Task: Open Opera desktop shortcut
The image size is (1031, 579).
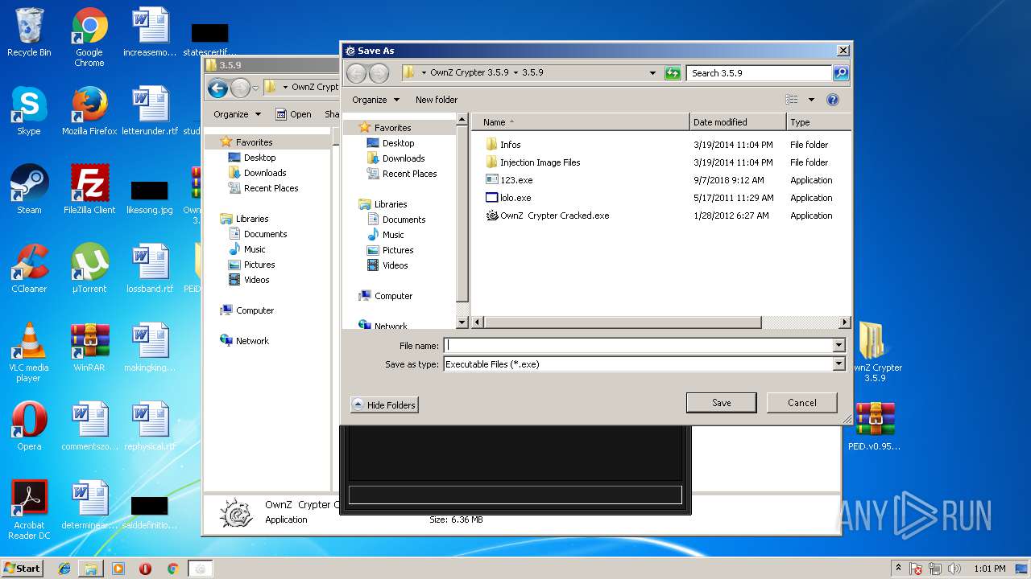Action: pyautogui.click(x=29, y=427)
